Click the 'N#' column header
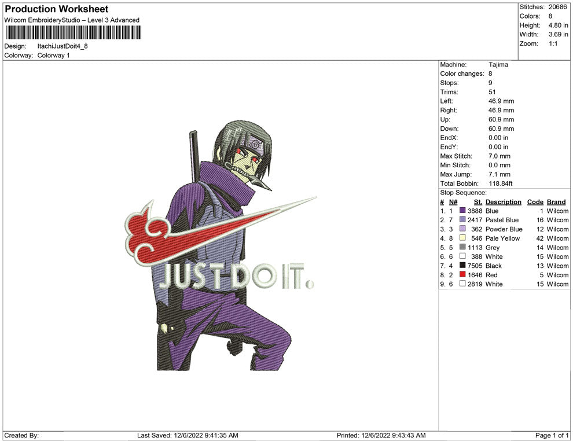The image size is (573, 441). (x=453, y=202)
